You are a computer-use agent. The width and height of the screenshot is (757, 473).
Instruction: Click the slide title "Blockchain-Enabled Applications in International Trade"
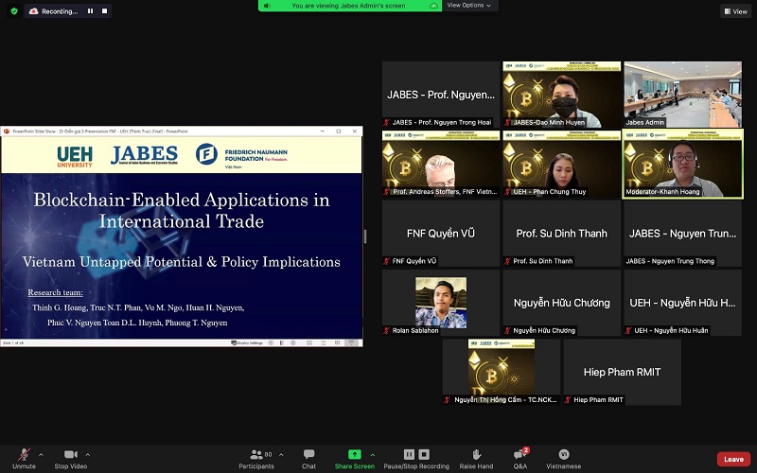pos(182,210)
